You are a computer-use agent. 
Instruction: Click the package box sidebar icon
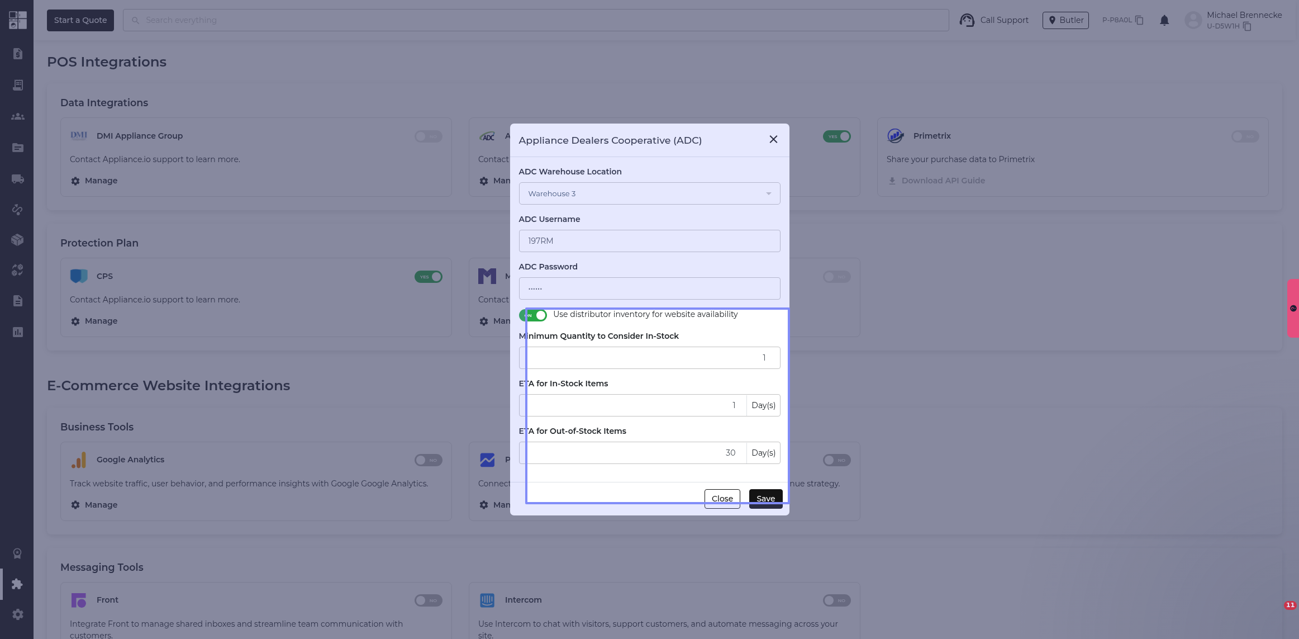point(17,240)
